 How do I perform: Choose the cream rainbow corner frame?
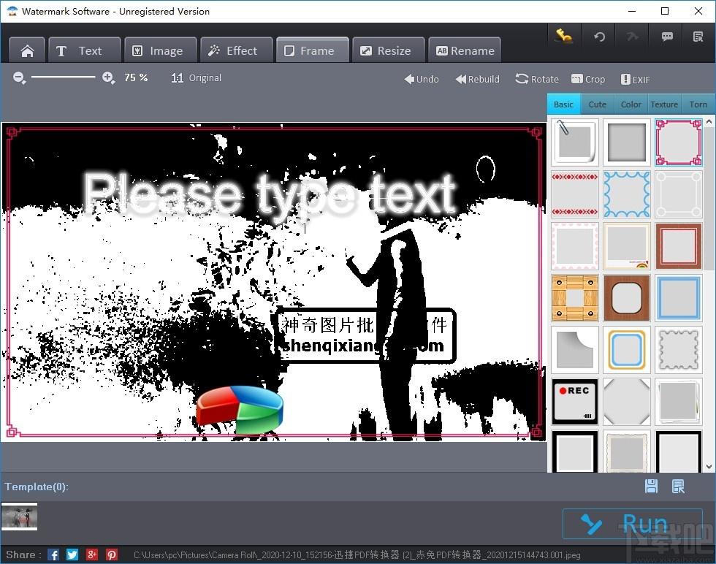point(627,245)
